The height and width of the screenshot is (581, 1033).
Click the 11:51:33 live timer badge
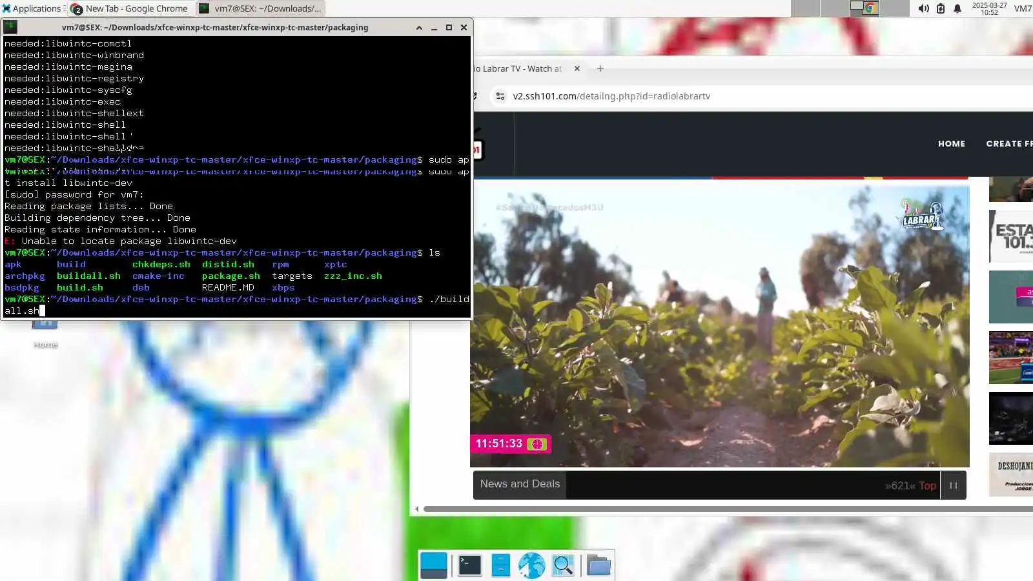click(x=510, y=443)
